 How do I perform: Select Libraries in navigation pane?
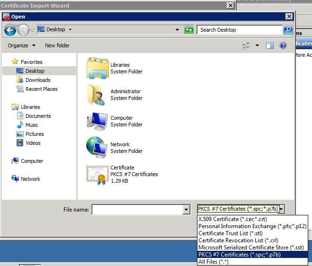[30, 107]
